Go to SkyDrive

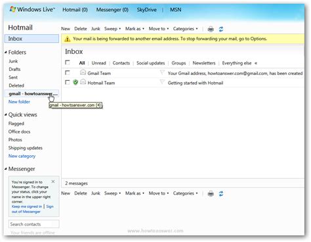pyautogui.click(x=146, y=10)
